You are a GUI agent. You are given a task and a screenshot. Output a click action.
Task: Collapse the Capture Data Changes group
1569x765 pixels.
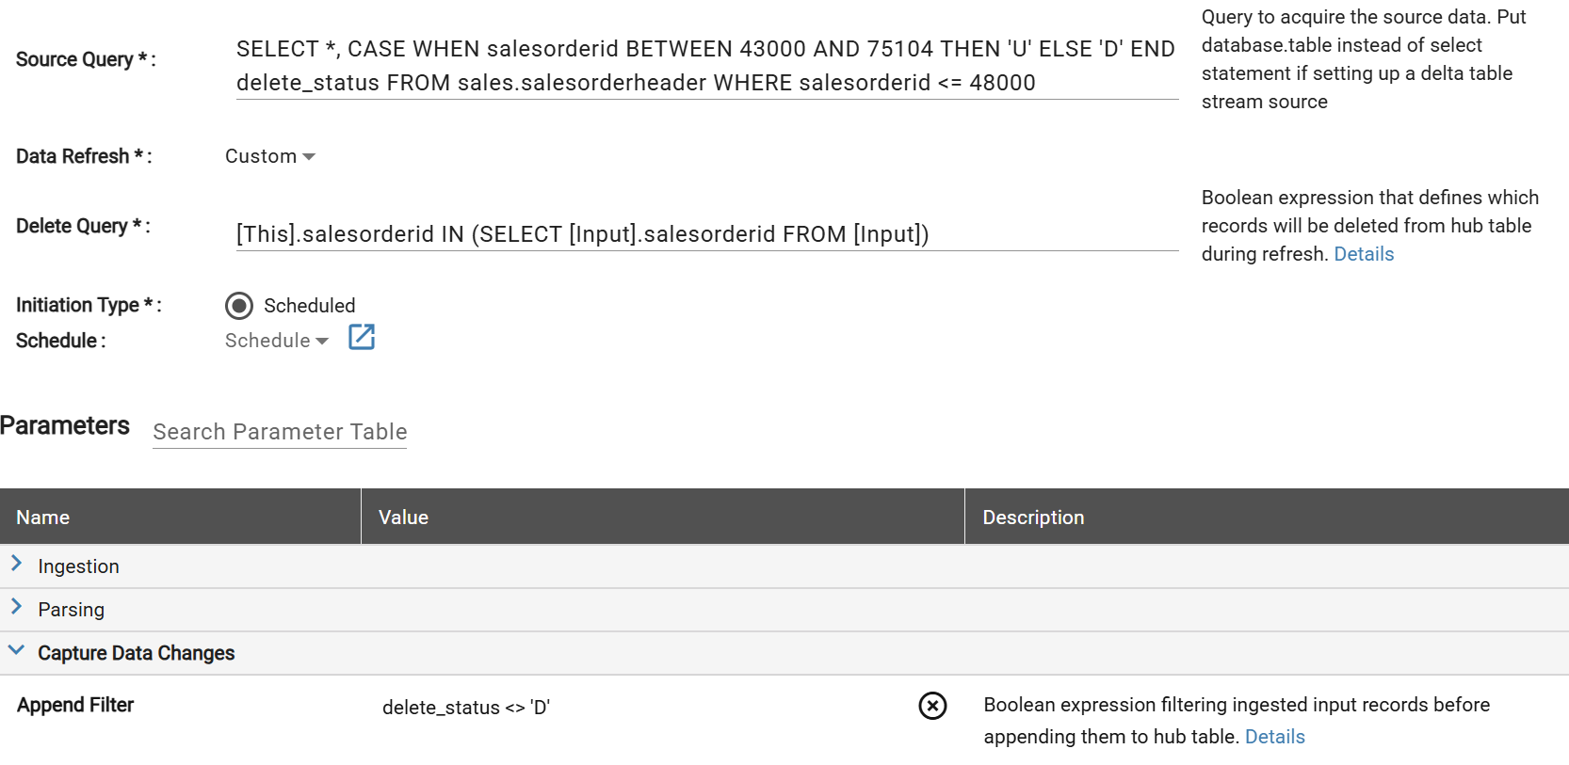tap(16, 650)
